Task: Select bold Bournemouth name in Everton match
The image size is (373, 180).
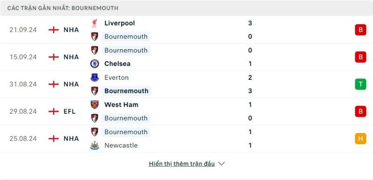Action: click(x=126, y=91)
